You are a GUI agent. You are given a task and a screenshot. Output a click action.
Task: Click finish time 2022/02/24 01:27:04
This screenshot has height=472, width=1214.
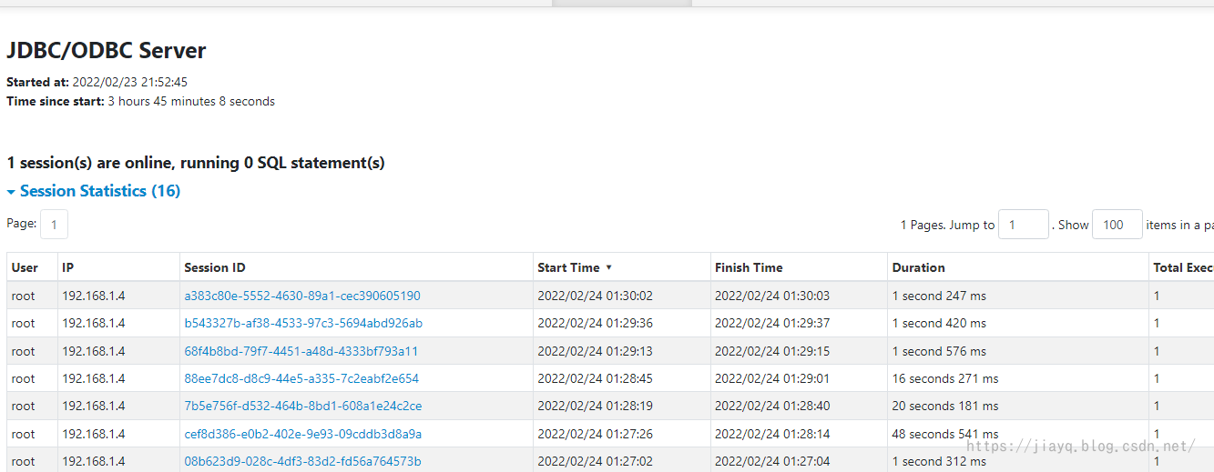click(772, 461)
